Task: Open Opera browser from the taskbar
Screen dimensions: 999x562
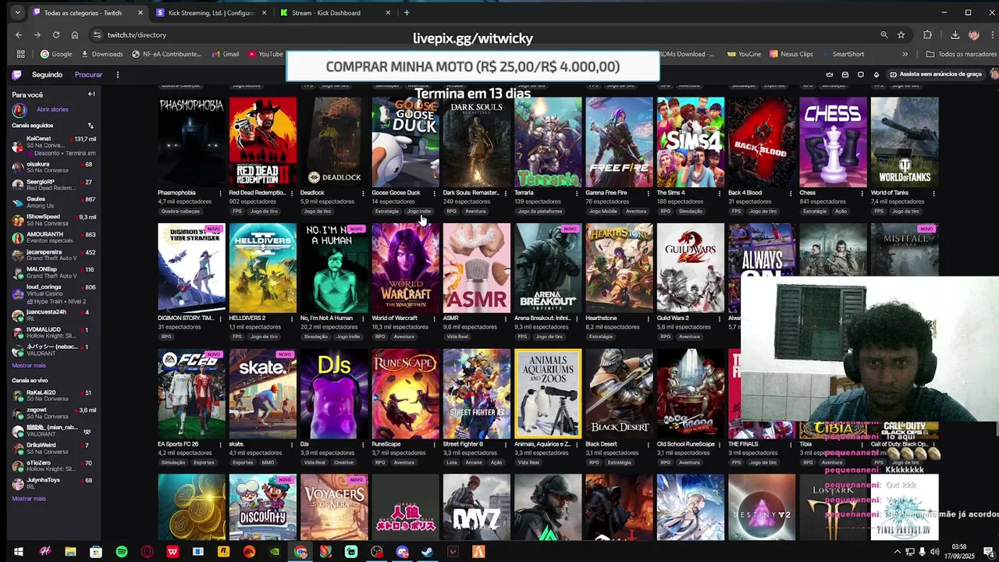Action: 148,552
